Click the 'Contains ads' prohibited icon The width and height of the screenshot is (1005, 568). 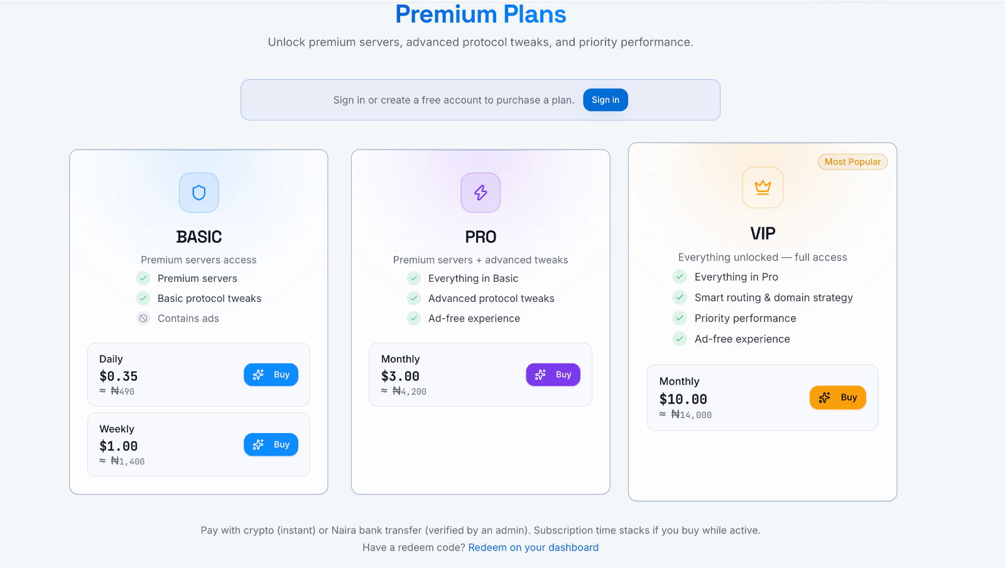[143, 318]
